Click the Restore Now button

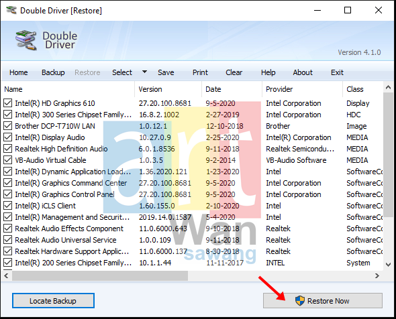click(x=323, y=301)
